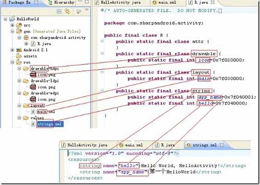
Task: Collapse the gen folder node
Action: pos(12,32)
